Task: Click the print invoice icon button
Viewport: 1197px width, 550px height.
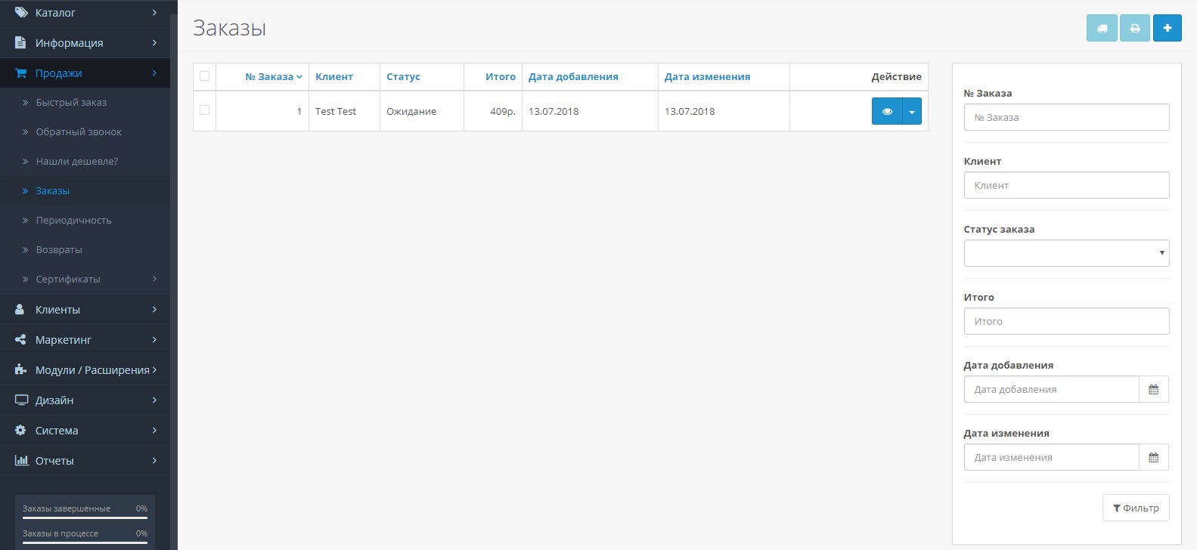Action: [x=1134, y=28]
